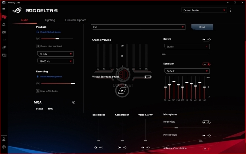Open Featured deals tag icon in sidebar
The height and width of the screenshot is (154, 246).
point(4,47)
